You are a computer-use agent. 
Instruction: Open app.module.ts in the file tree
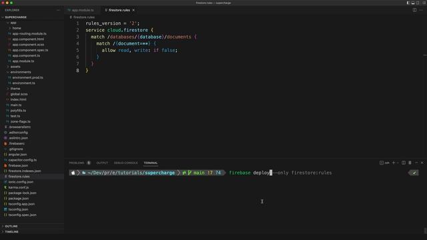coord(23,61)
